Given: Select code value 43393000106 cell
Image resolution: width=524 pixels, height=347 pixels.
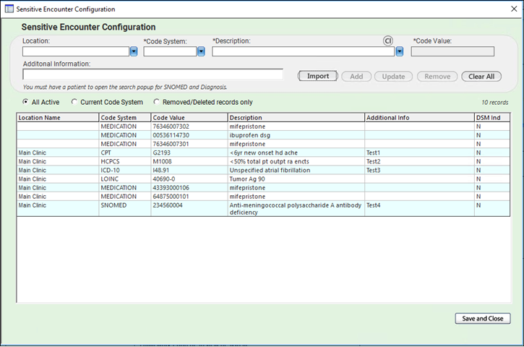Looking at the screenshot, I should pyautogui.click(x=189, y=187).
